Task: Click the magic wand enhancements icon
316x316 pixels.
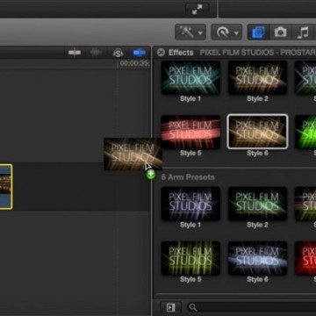Action: [186, 32]
